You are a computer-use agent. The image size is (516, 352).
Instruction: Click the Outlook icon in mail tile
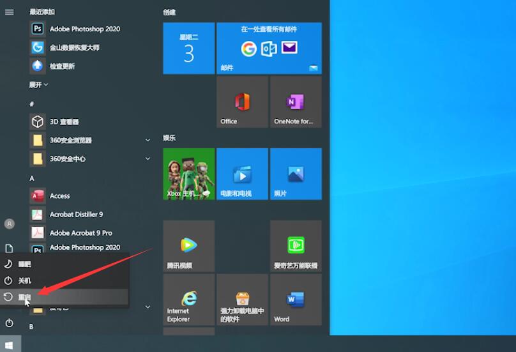[x=269, y=49]
